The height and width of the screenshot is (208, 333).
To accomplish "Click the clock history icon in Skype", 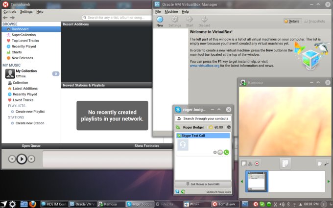I will tap(229, 127).
